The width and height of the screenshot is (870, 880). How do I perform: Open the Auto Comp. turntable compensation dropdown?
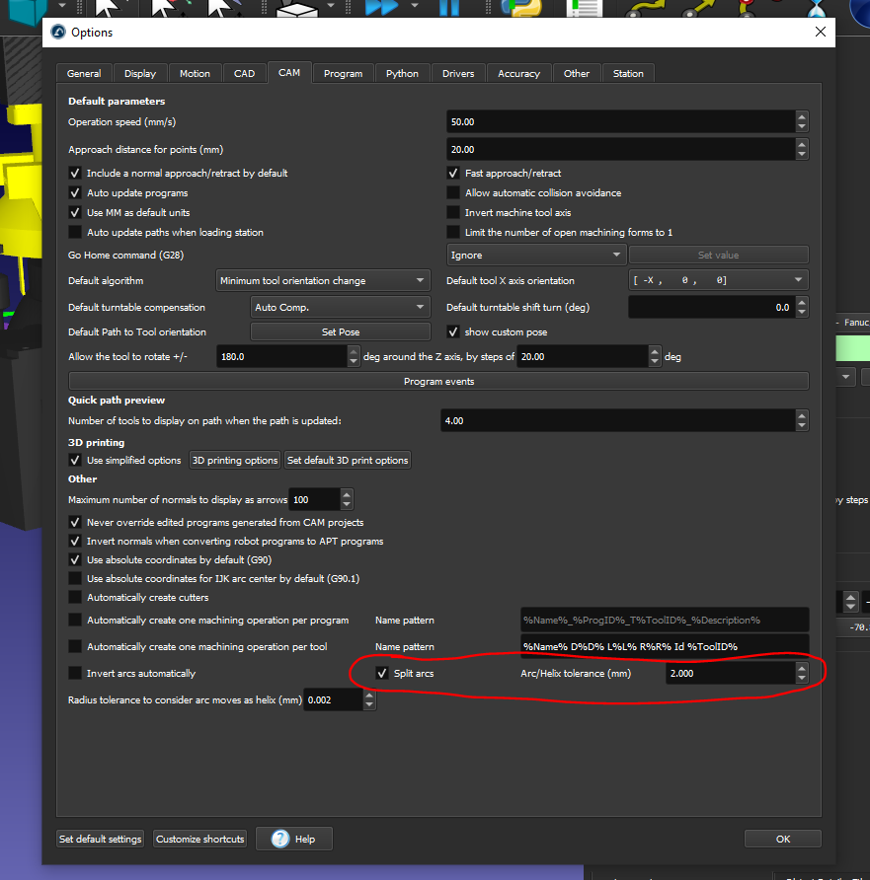pyautogui.click(x=340, y=308)
